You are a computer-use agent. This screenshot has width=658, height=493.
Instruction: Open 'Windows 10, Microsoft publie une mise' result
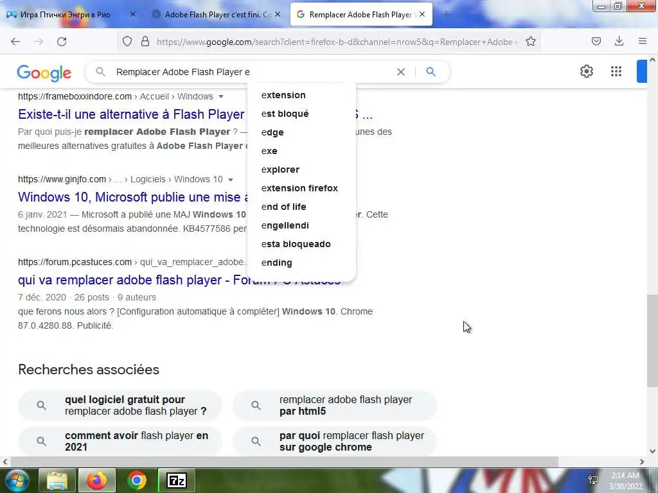point(134,197)
